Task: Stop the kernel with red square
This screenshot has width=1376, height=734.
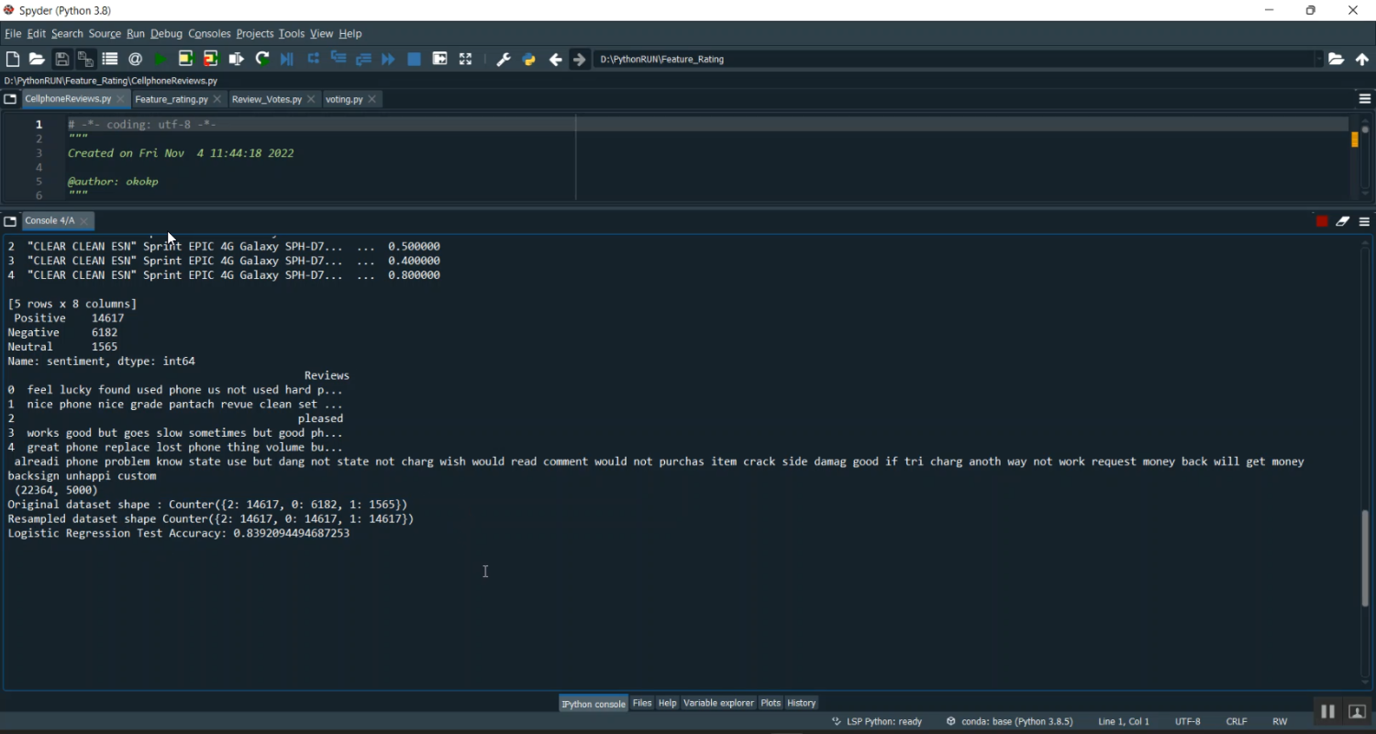Action: [1322, 221]
